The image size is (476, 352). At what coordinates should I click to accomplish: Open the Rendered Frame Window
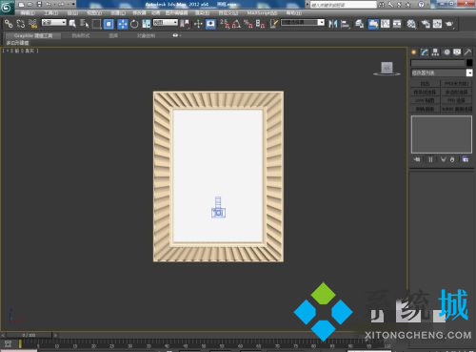pos(437,24)
